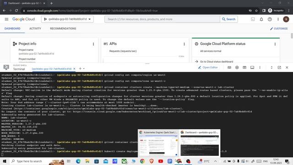Open the user account avatar
Screen dimensions: 293x165
click(x=286, y=19)
